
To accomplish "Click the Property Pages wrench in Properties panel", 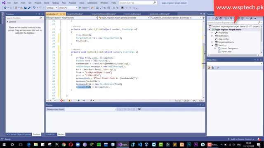I will tap(218, 67).
